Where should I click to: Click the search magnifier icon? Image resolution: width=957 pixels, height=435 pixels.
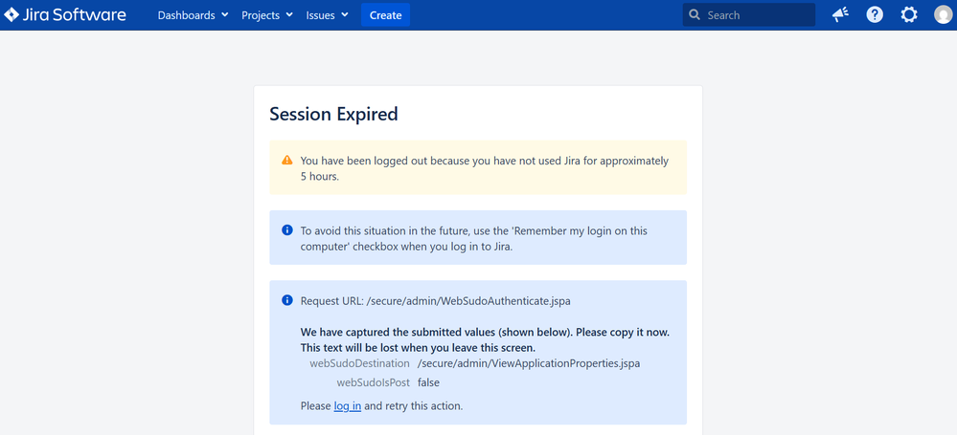click(694, 15)
